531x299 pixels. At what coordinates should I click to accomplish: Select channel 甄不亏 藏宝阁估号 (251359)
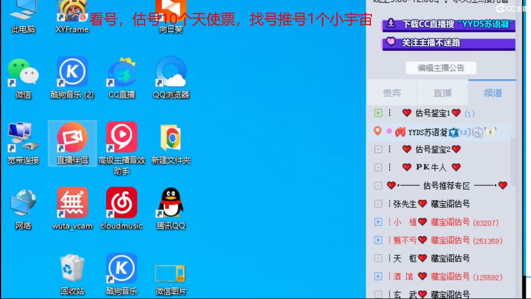click(x=448, y=240)
